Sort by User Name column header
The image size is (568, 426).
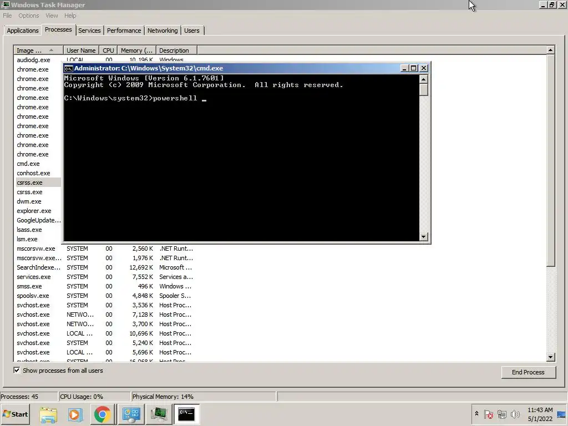[81, 50]
